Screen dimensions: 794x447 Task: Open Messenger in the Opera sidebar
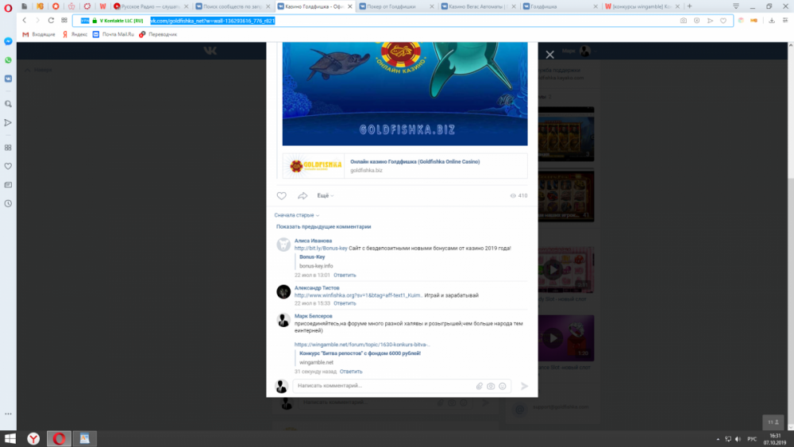(8, 41)
